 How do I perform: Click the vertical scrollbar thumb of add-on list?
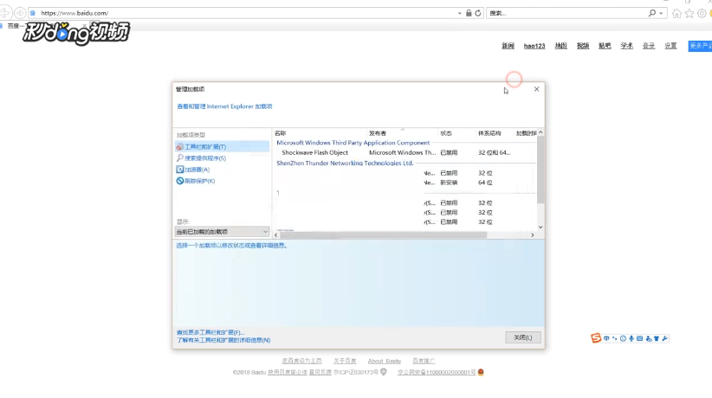pyautogui.click(x=540, y=170)
